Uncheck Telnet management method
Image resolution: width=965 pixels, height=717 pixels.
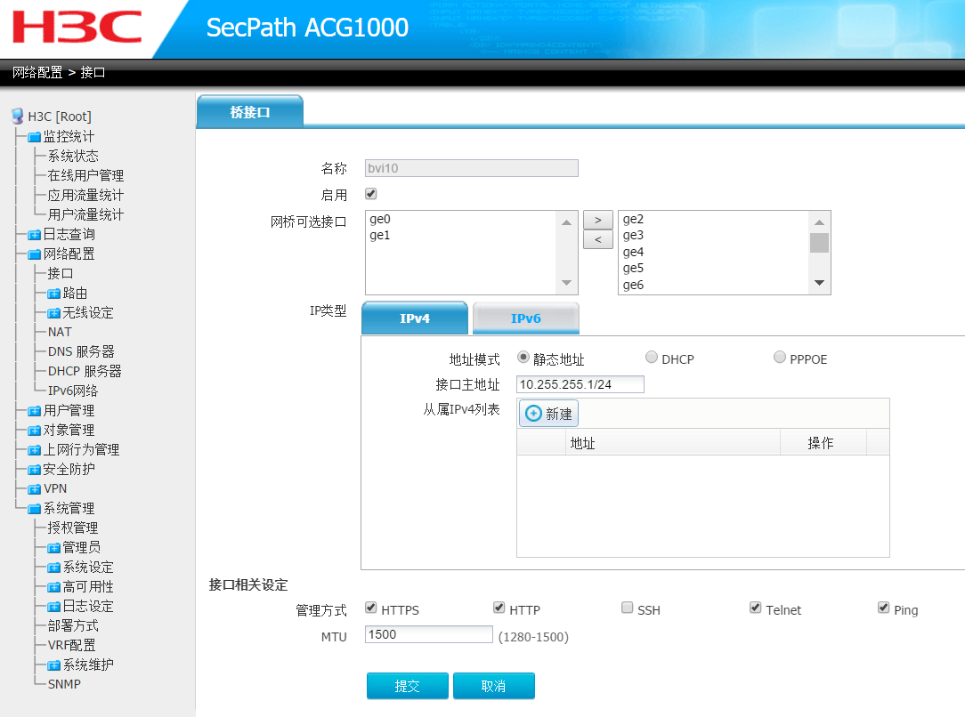(x=756, y=608)
